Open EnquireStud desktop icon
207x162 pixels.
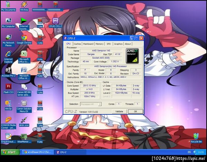click(x=8, y=138)
